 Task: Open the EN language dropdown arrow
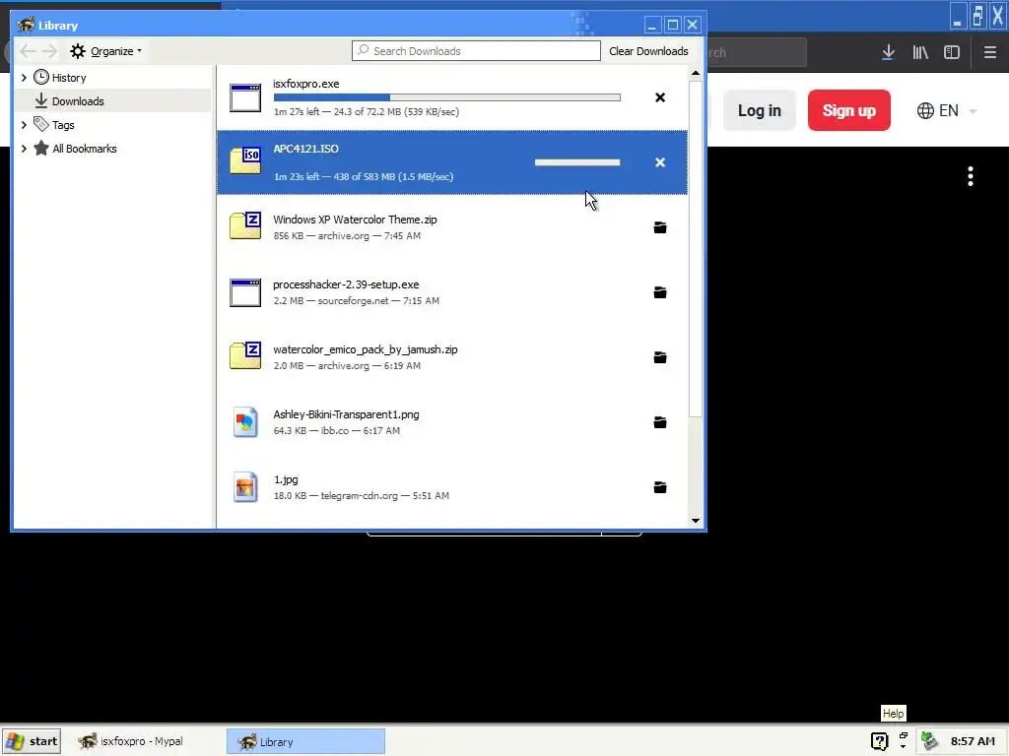click(x=973, y=111)
